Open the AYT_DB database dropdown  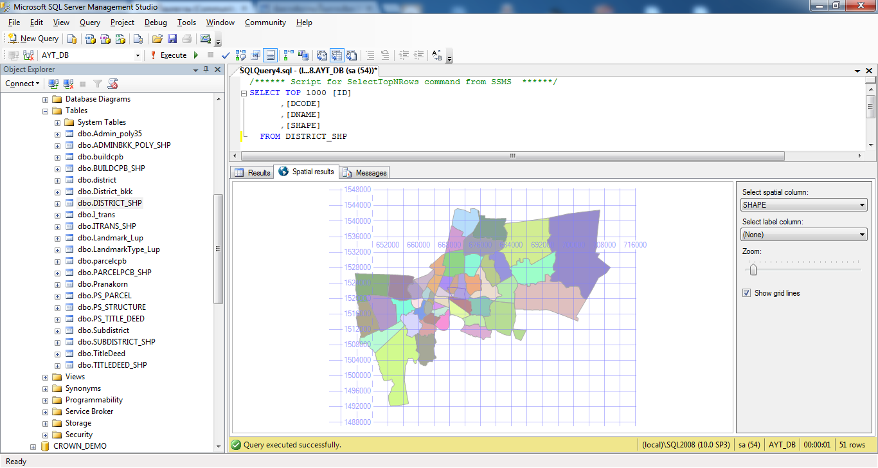(x=138, y=55)
